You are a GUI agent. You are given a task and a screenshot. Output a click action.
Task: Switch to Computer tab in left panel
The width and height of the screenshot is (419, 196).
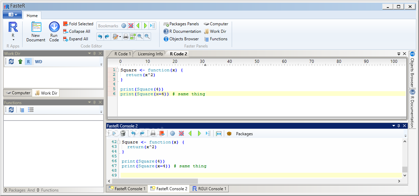click(x=18, y=93)
